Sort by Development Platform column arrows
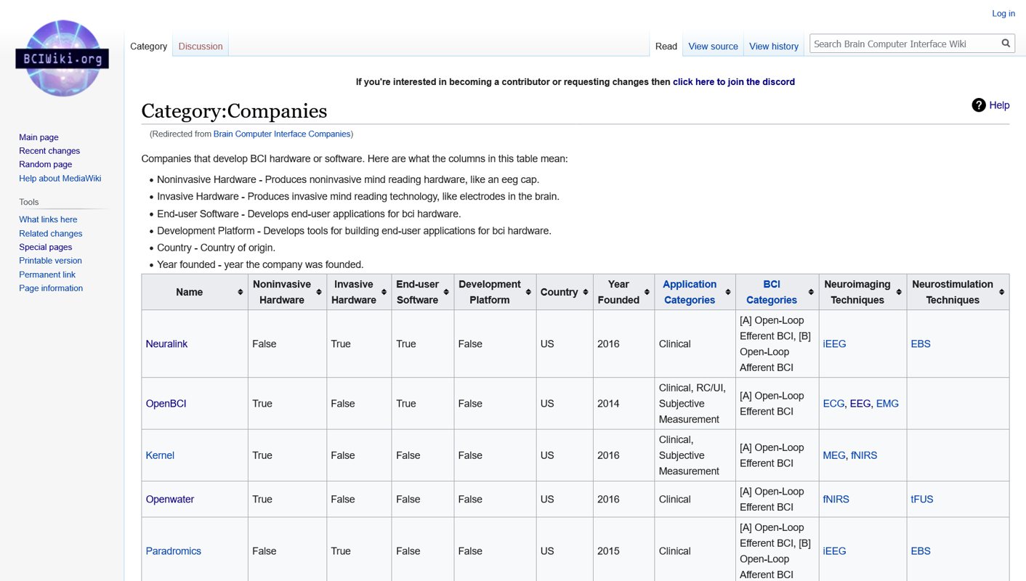Screen dimensions: 1026x581 point(528,292)
